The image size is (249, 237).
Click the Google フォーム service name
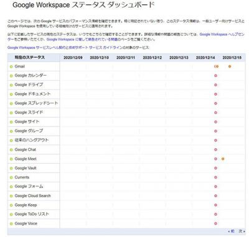(29, 186)
